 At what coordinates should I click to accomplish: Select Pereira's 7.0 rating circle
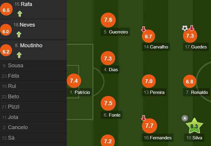coord(149,81)
